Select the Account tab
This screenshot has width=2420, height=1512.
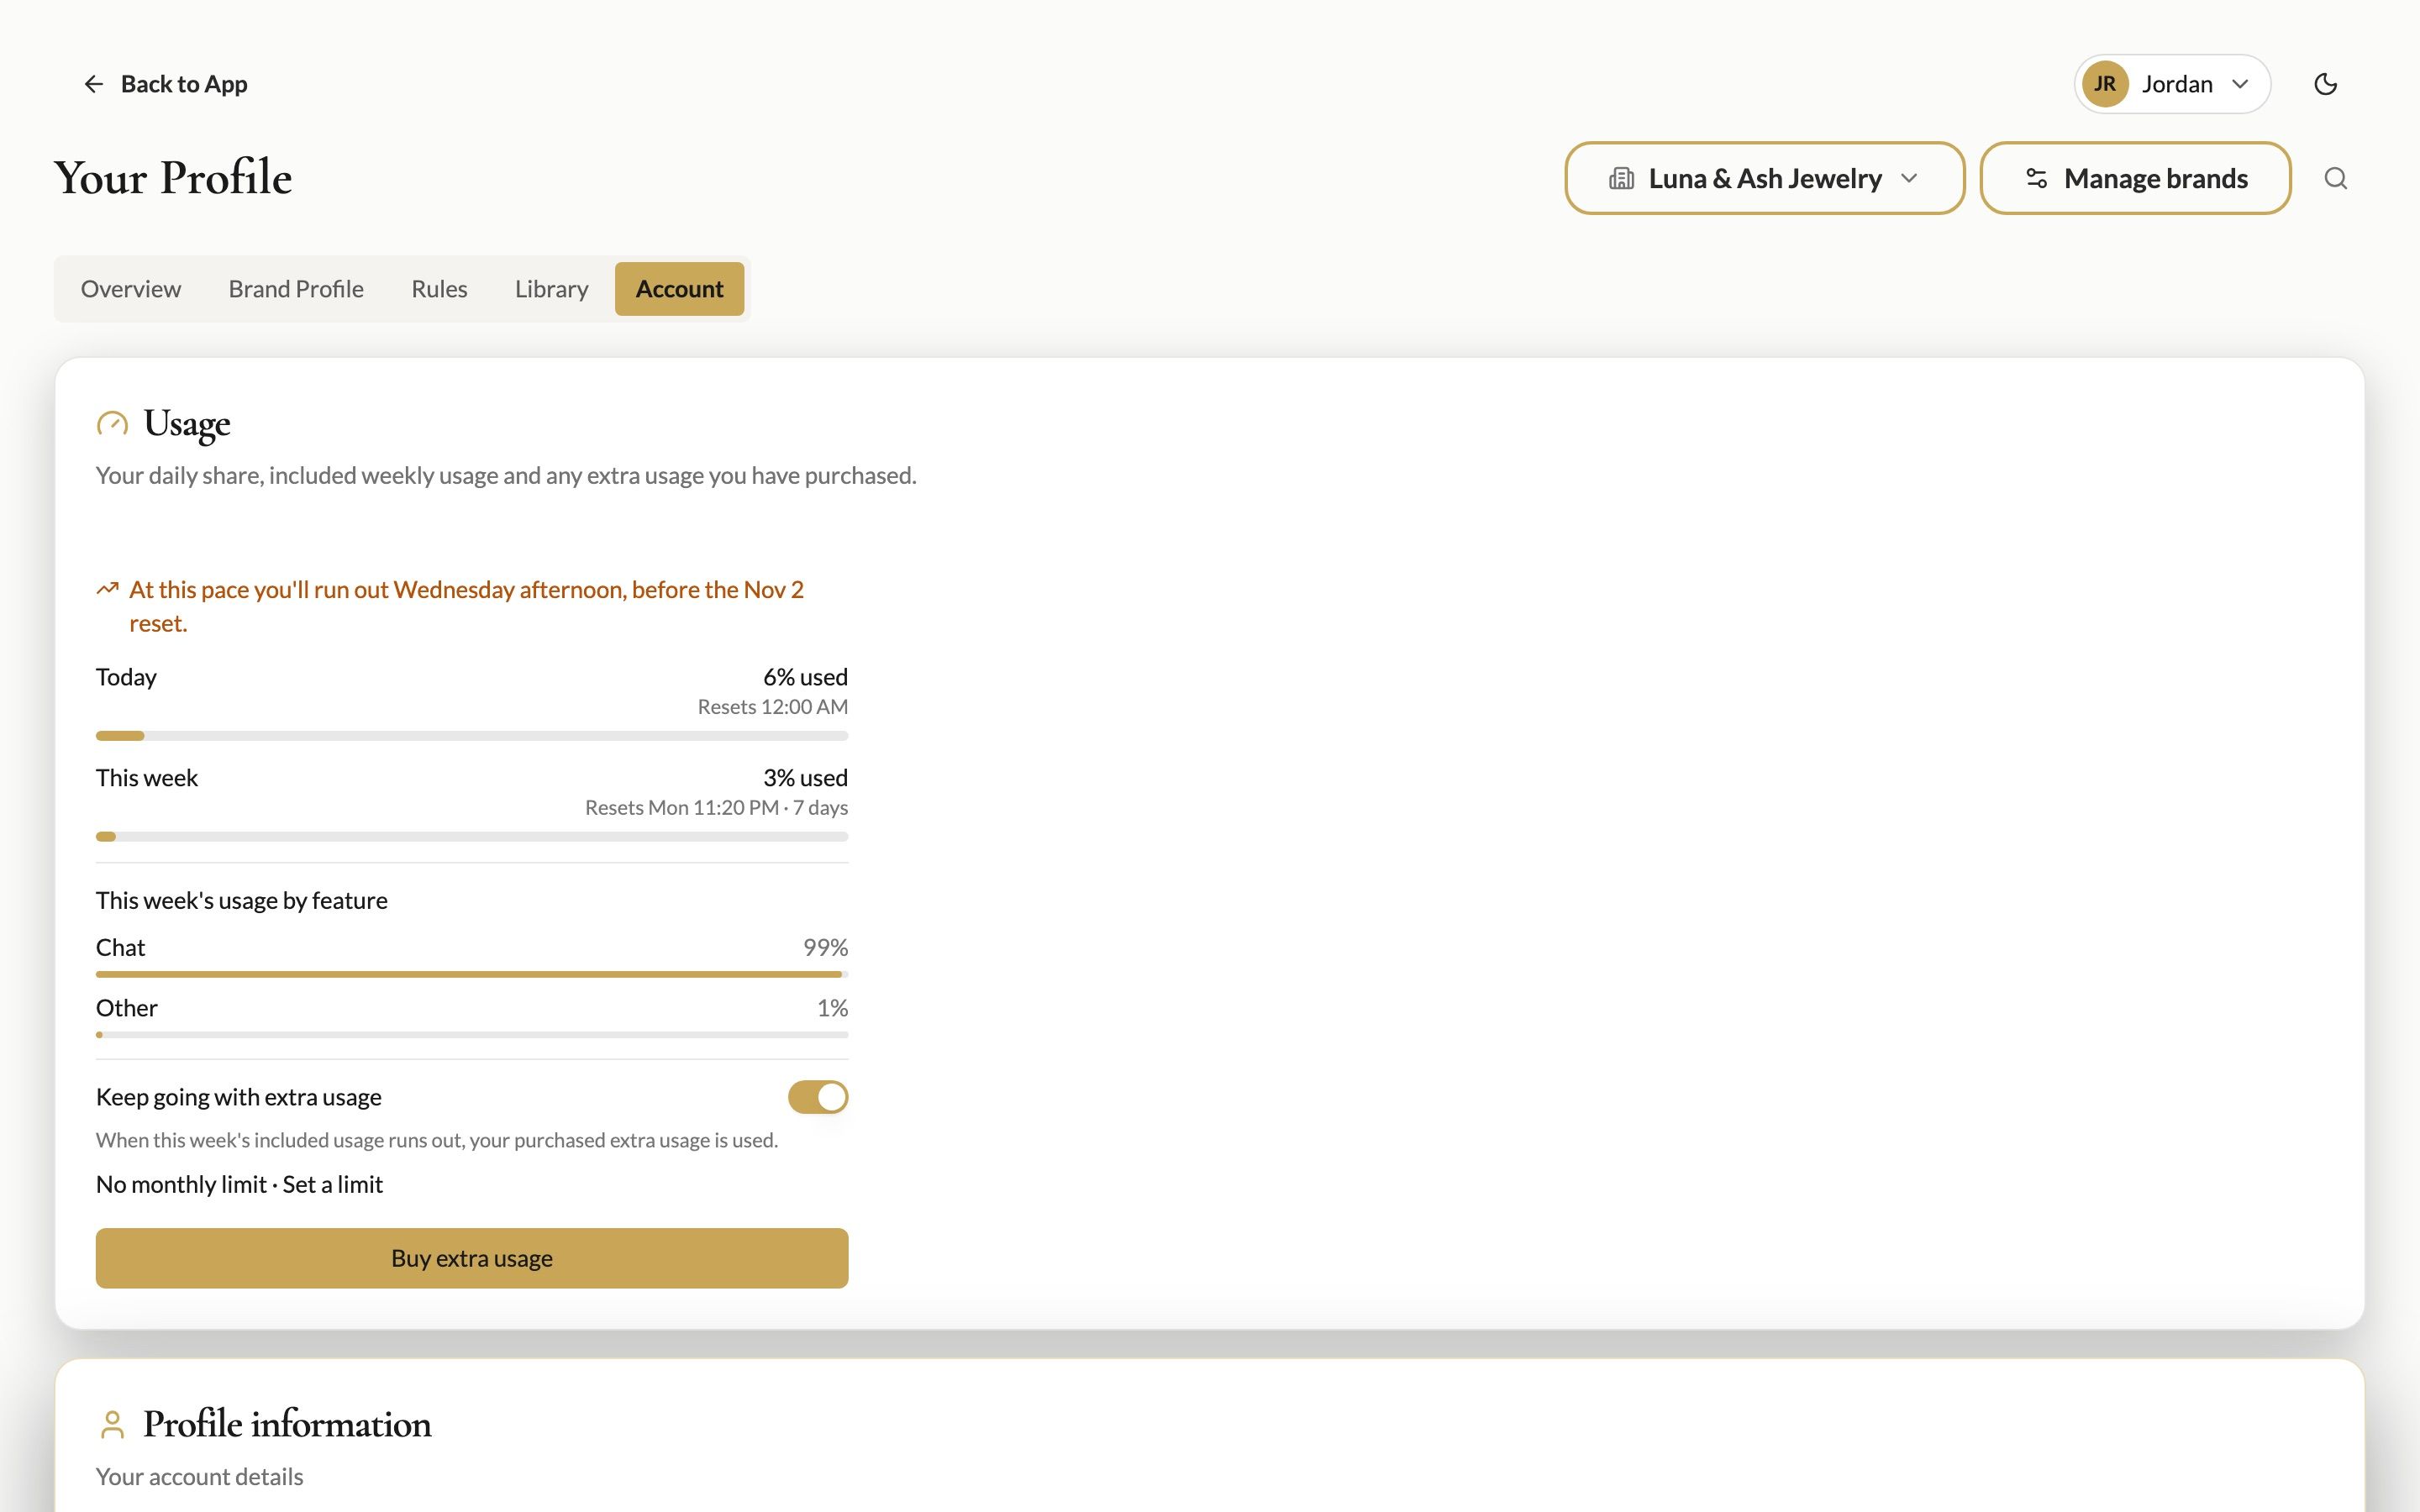coord(679,289)
